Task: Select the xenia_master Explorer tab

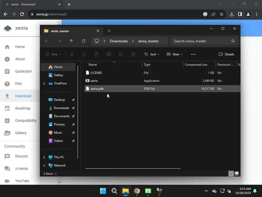Action: (x=72, y=31)
